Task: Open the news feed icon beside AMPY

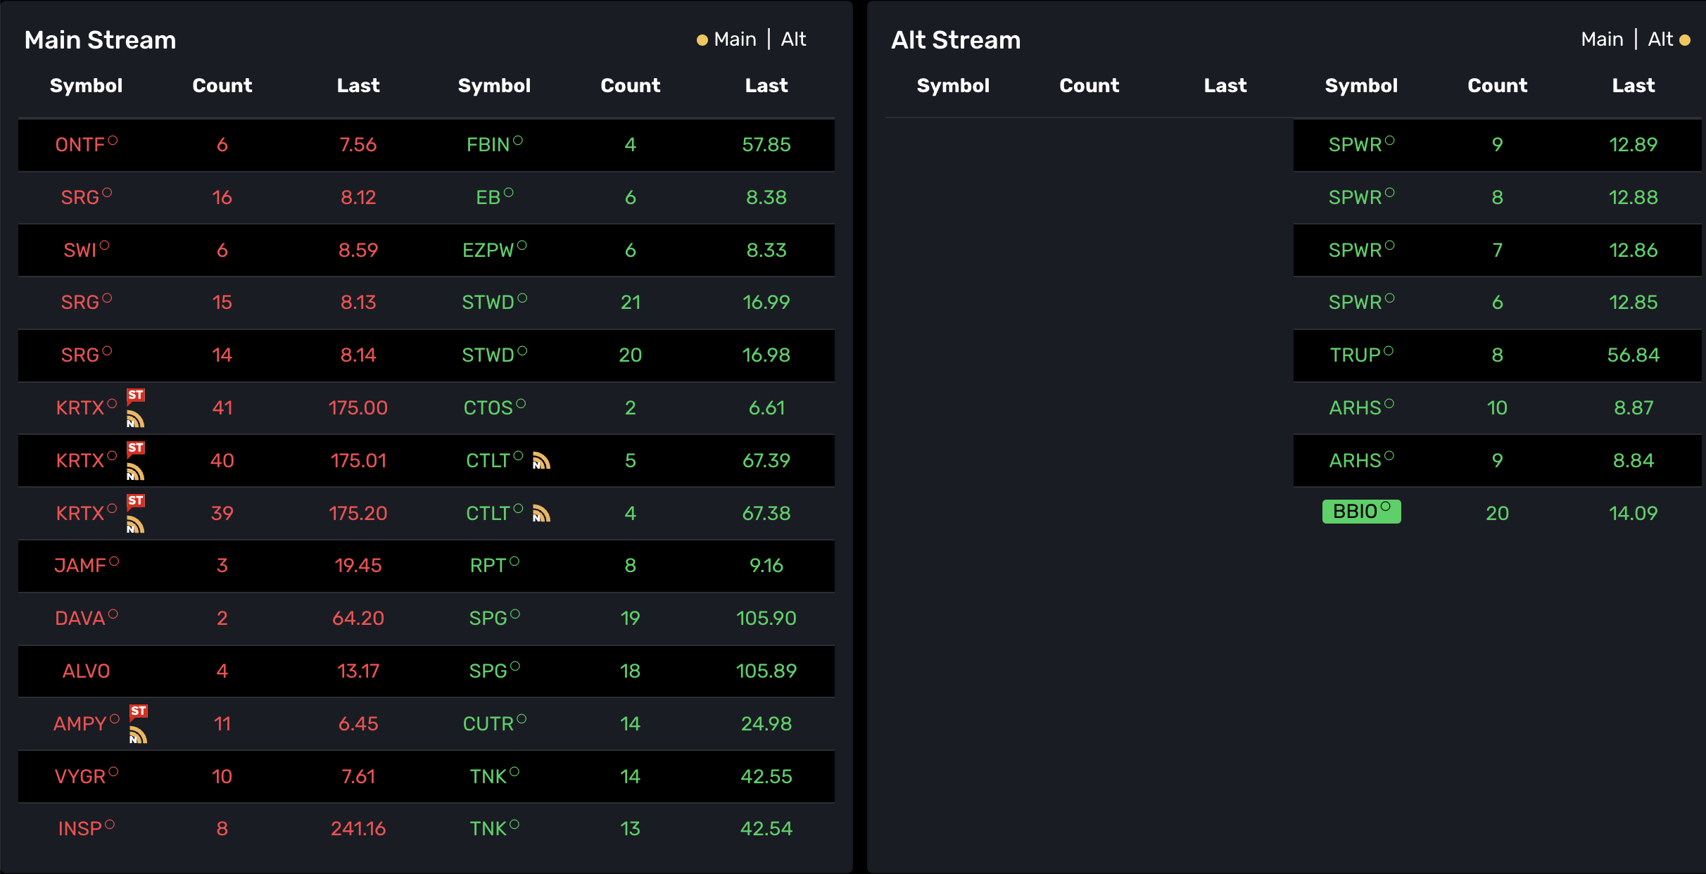Action: (138, 736)
